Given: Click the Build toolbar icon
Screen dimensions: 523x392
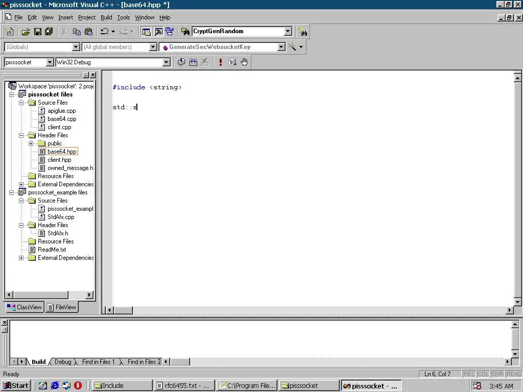Looking at the screenshot, I should 193,62.
